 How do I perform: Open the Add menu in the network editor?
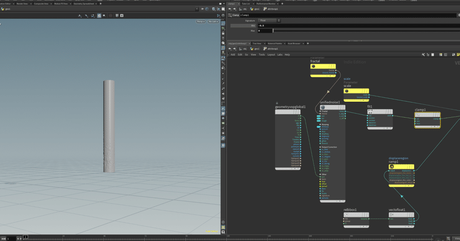pos(233,55)
